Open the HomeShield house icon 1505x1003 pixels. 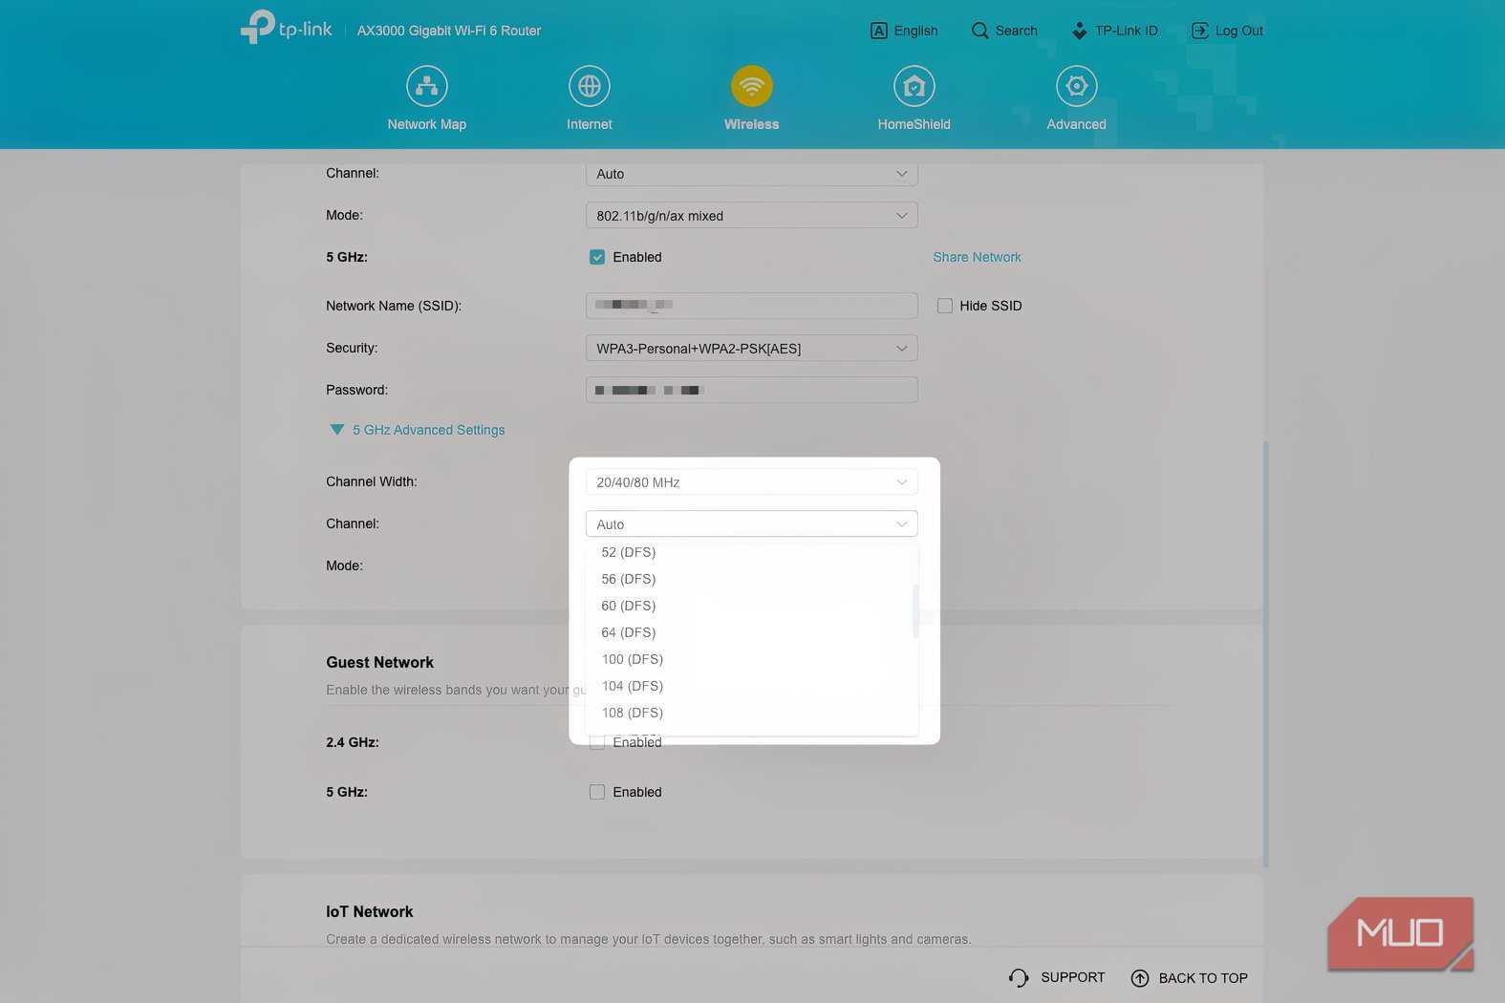click(914, 86)
